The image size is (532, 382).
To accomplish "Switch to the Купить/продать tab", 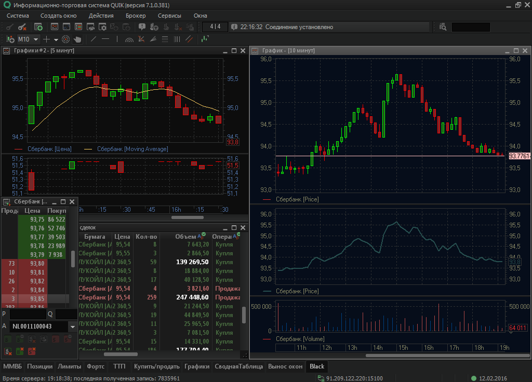I will 156,366.
